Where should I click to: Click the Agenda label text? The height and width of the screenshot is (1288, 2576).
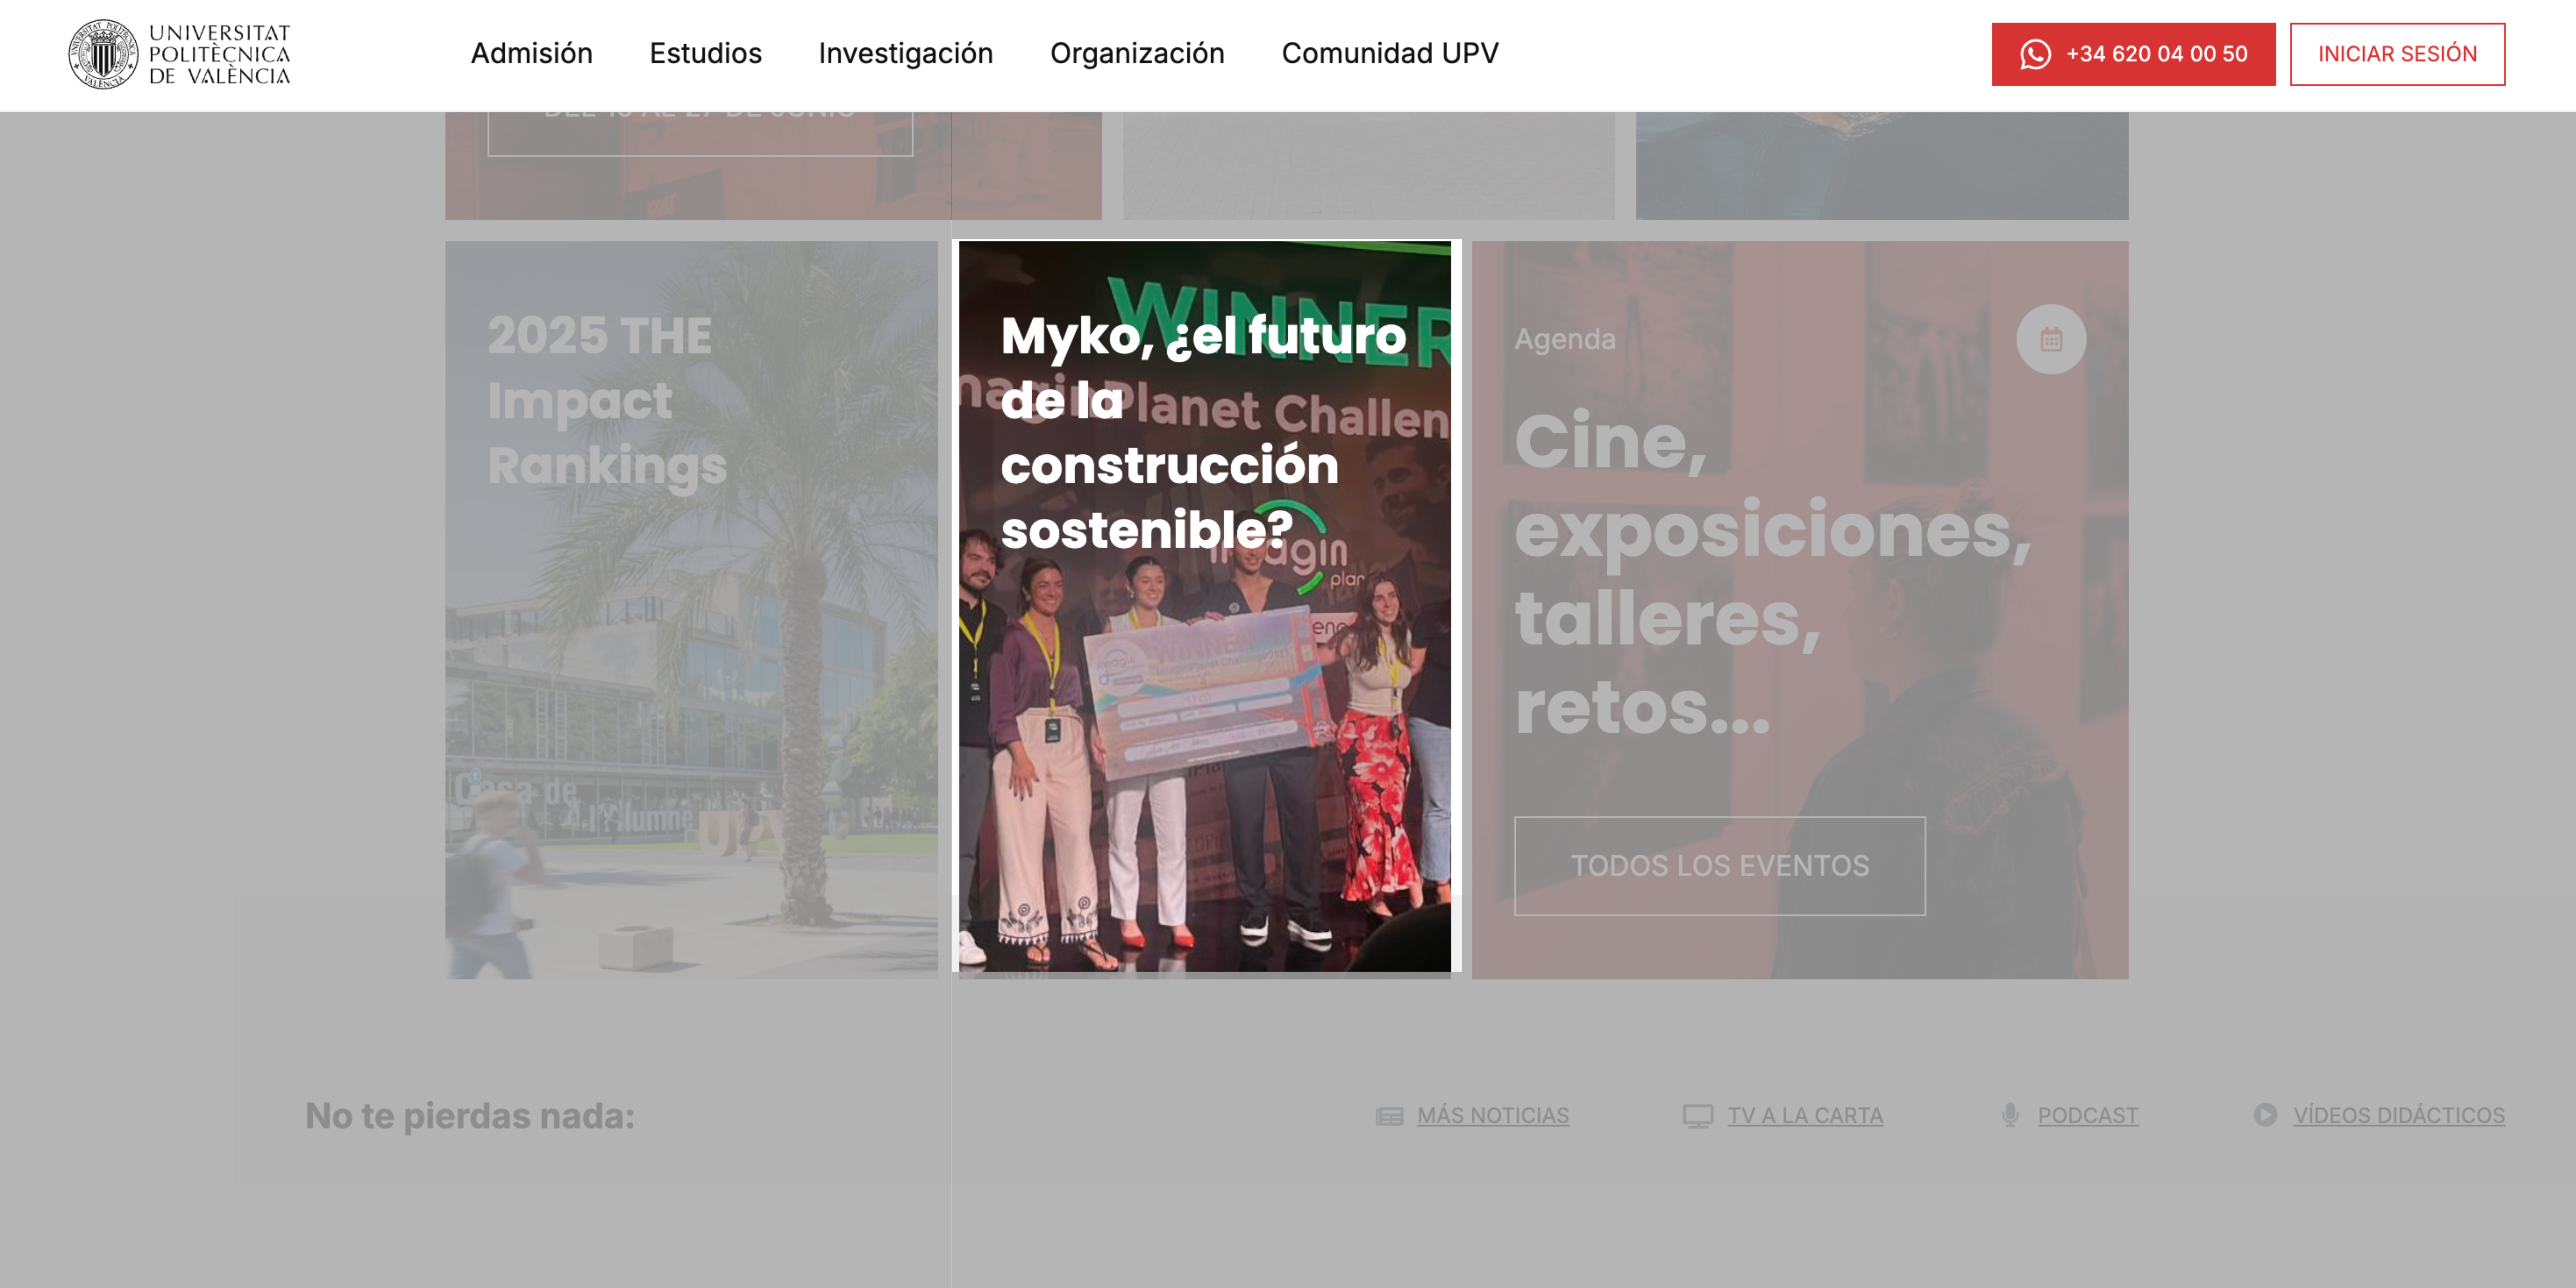[x=1564, y=340]
